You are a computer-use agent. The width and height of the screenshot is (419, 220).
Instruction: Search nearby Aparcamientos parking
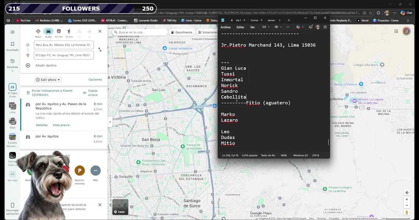pyautogui.click(x=80, y=175)
